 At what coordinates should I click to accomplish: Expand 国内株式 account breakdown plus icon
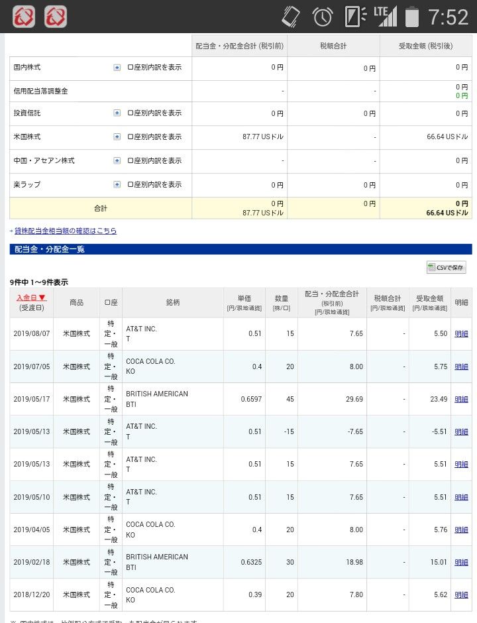pyautogui.click(x=117, y=68)
